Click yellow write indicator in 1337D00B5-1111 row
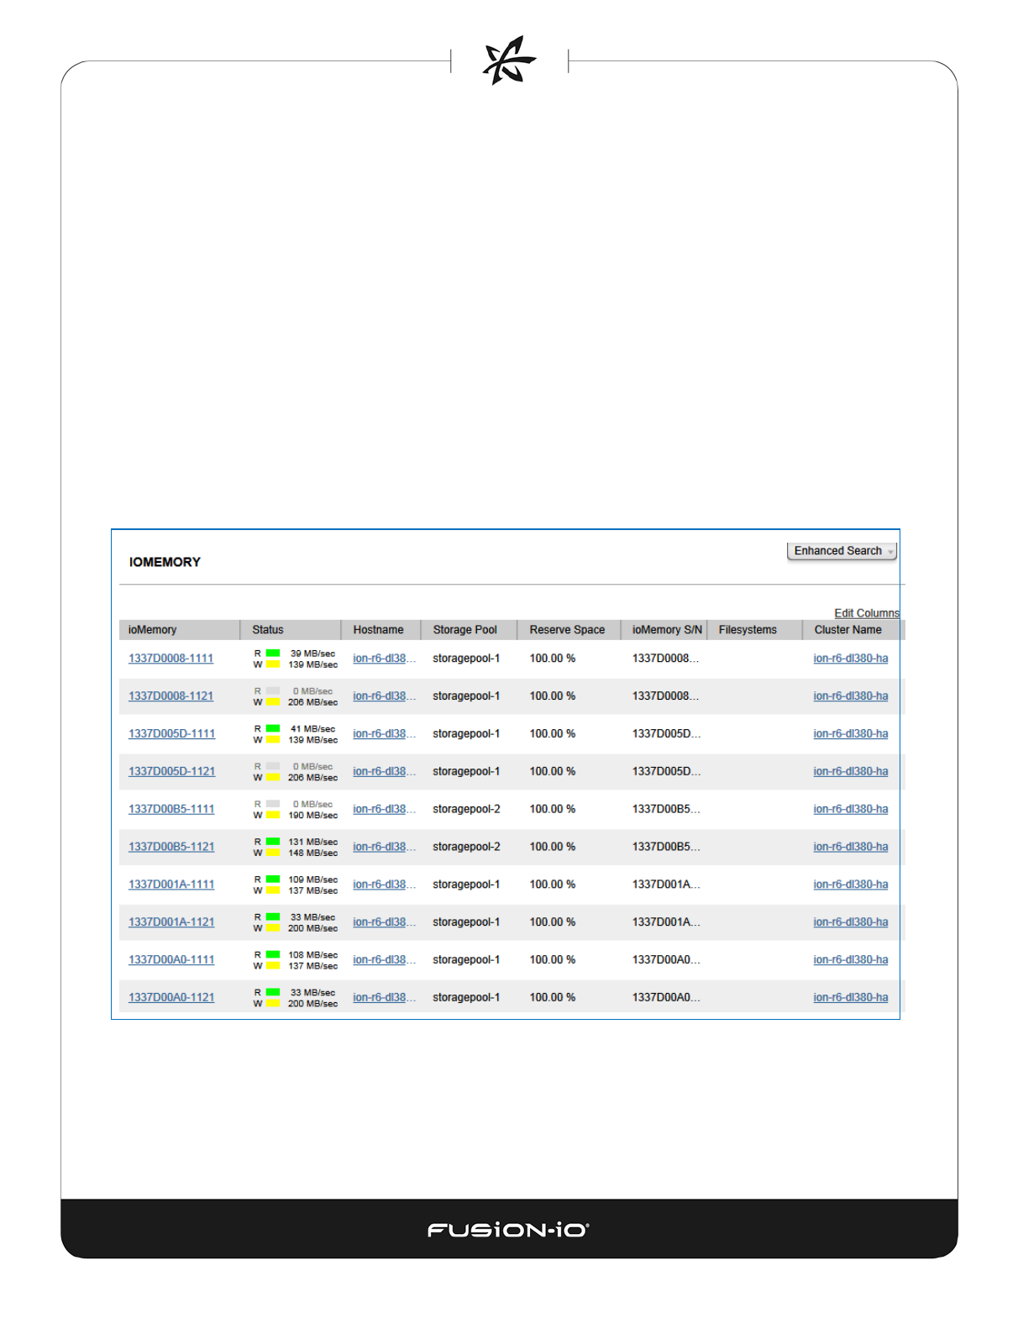This screenshot has width=1018, height=1318. pos(273,816)
